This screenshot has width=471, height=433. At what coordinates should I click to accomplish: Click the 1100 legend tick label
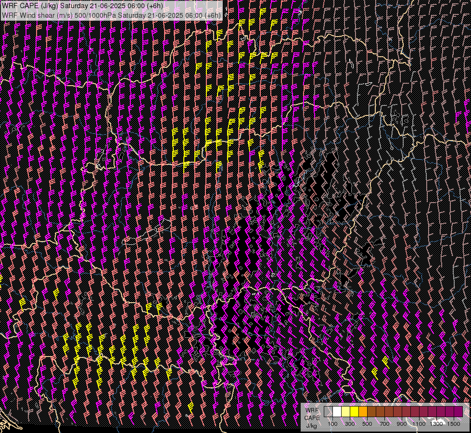point(419,424)
